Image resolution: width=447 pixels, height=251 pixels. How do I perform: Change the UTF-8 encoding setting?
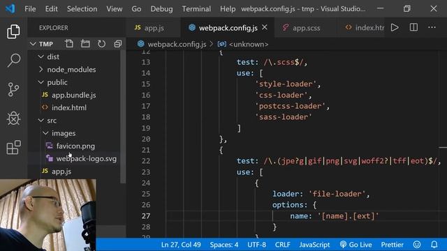(256, 245)
